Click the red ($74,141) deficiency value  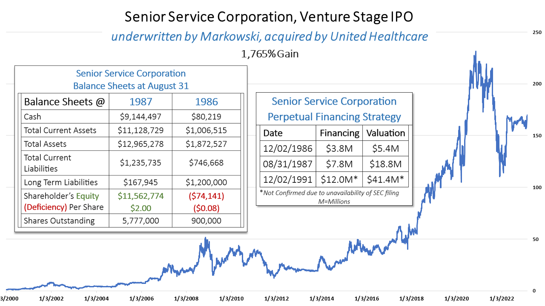(207, 196)
